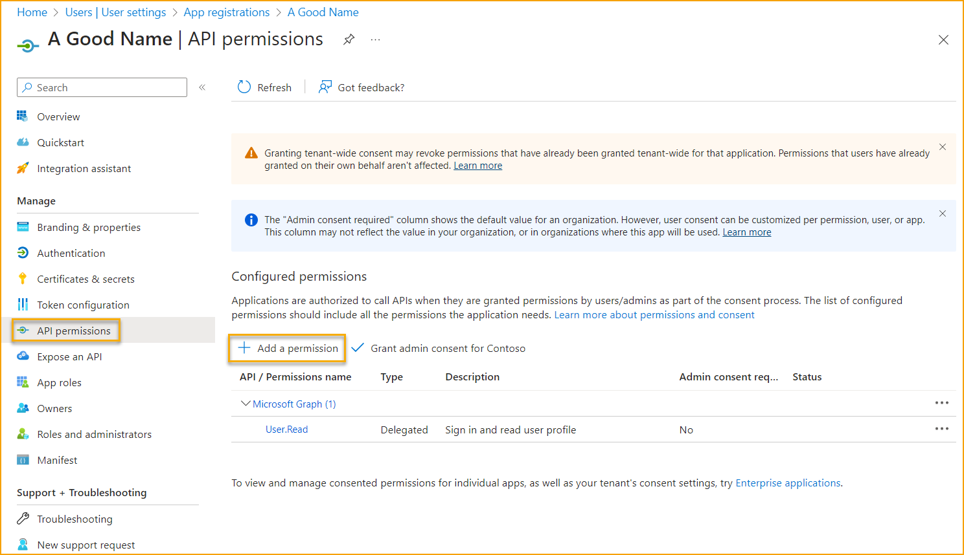Click the Add a permission button
The height and width of the screenshot is (555, 964).
(x=288, y=348)
